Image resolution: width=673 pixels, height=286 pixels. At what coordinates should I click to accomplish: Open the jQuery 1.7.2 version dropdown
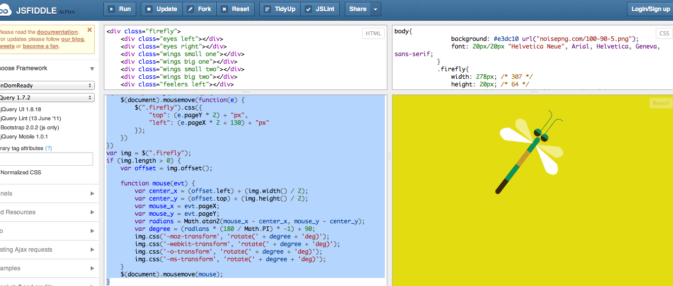tap(47, 98)
